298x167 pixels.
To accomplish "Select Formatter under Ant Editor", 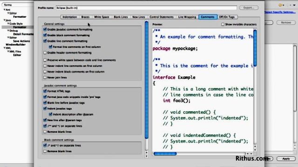I will tap(20, 17).
